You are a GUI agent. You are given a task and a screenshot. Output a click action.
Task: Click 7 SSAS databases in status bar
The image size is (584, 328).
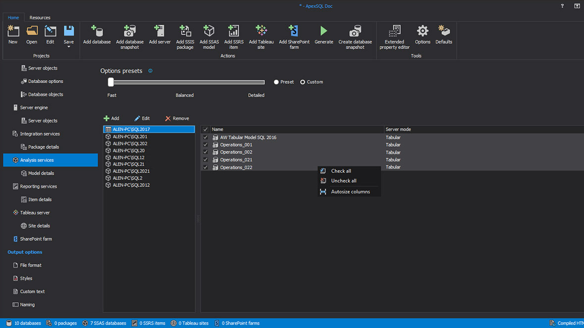[x=105, y=323]
